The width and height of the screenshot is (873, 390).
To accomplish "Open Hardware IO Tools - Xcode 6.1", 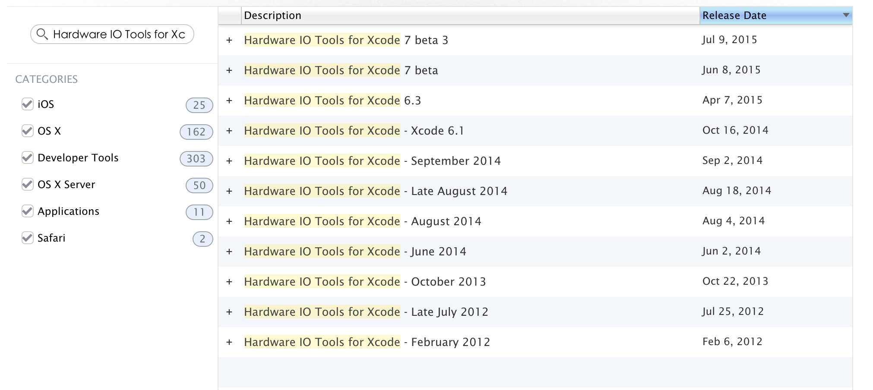I will [x=354, y=131].
